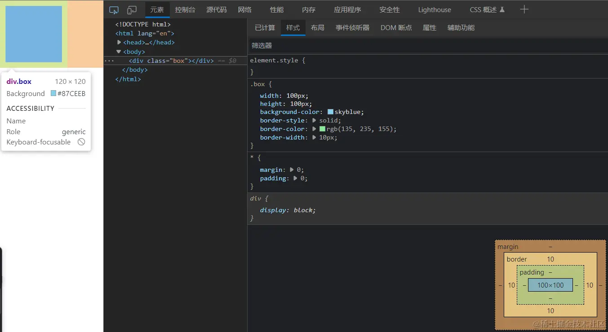Click the * universal selector text
608x332 pixels.
coord(252,157)
